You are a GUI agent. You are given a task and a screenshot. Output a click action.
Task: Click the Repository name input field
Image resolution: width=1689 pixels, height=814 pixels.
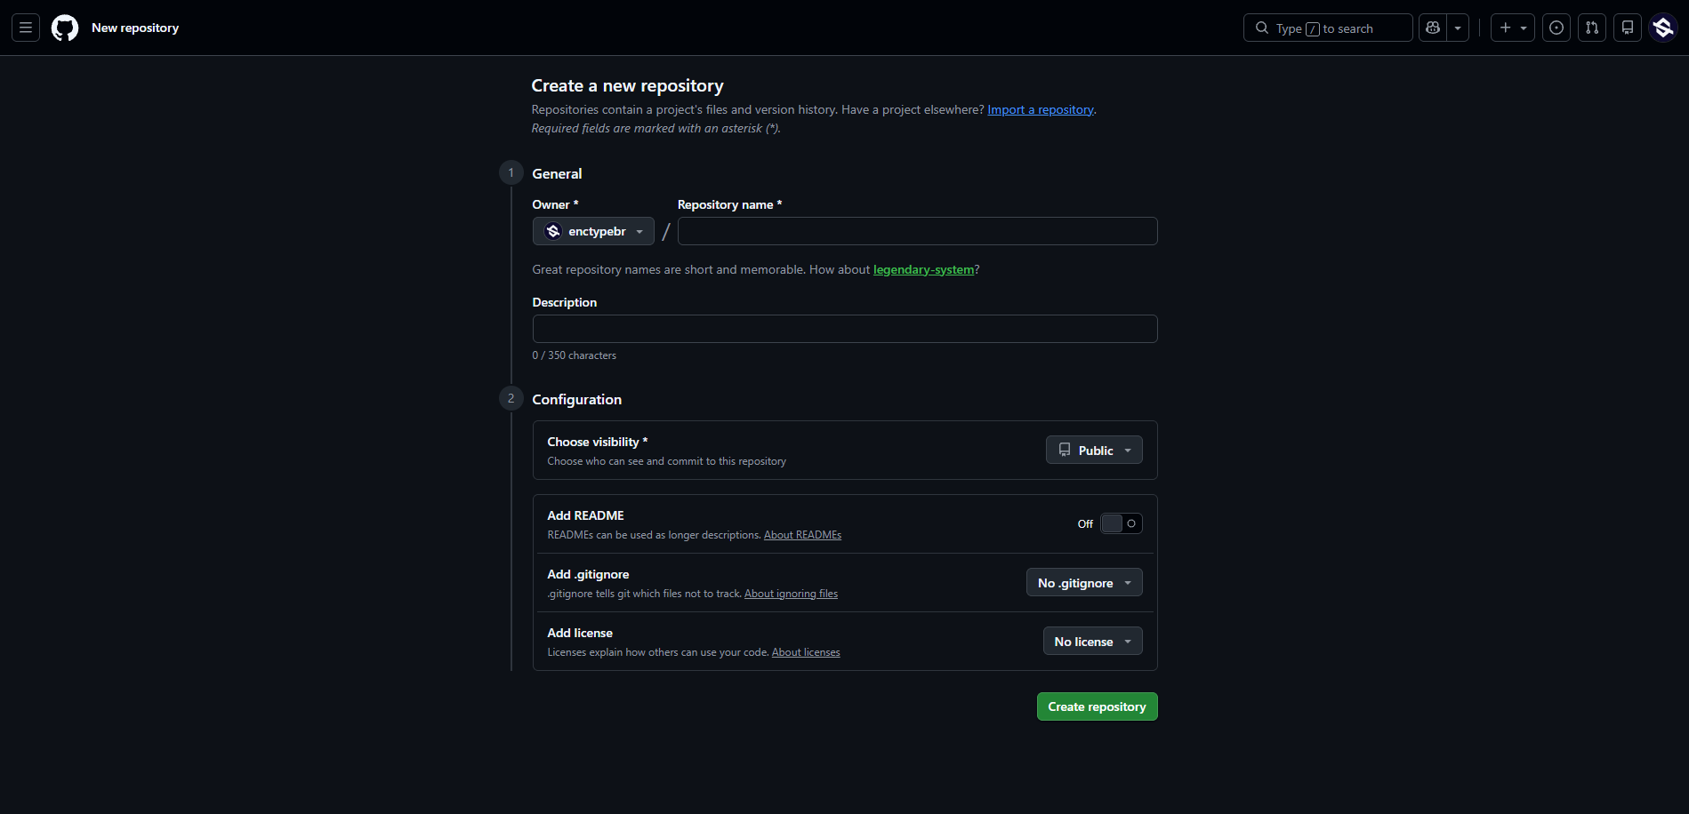[x=917, y=231]
